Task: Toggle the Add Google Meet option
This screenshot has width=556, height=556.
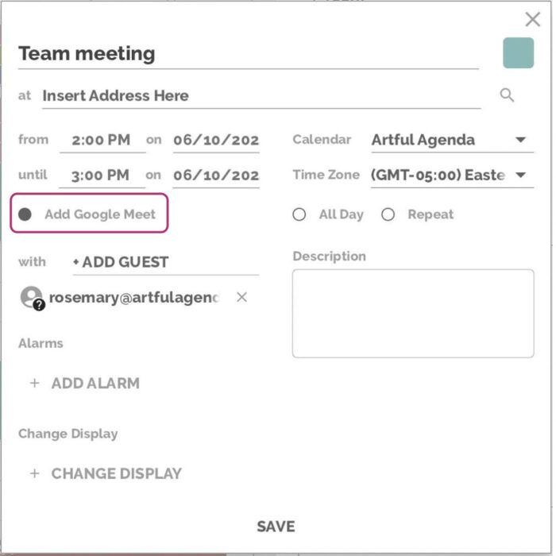Action: [x=25, y=214]
